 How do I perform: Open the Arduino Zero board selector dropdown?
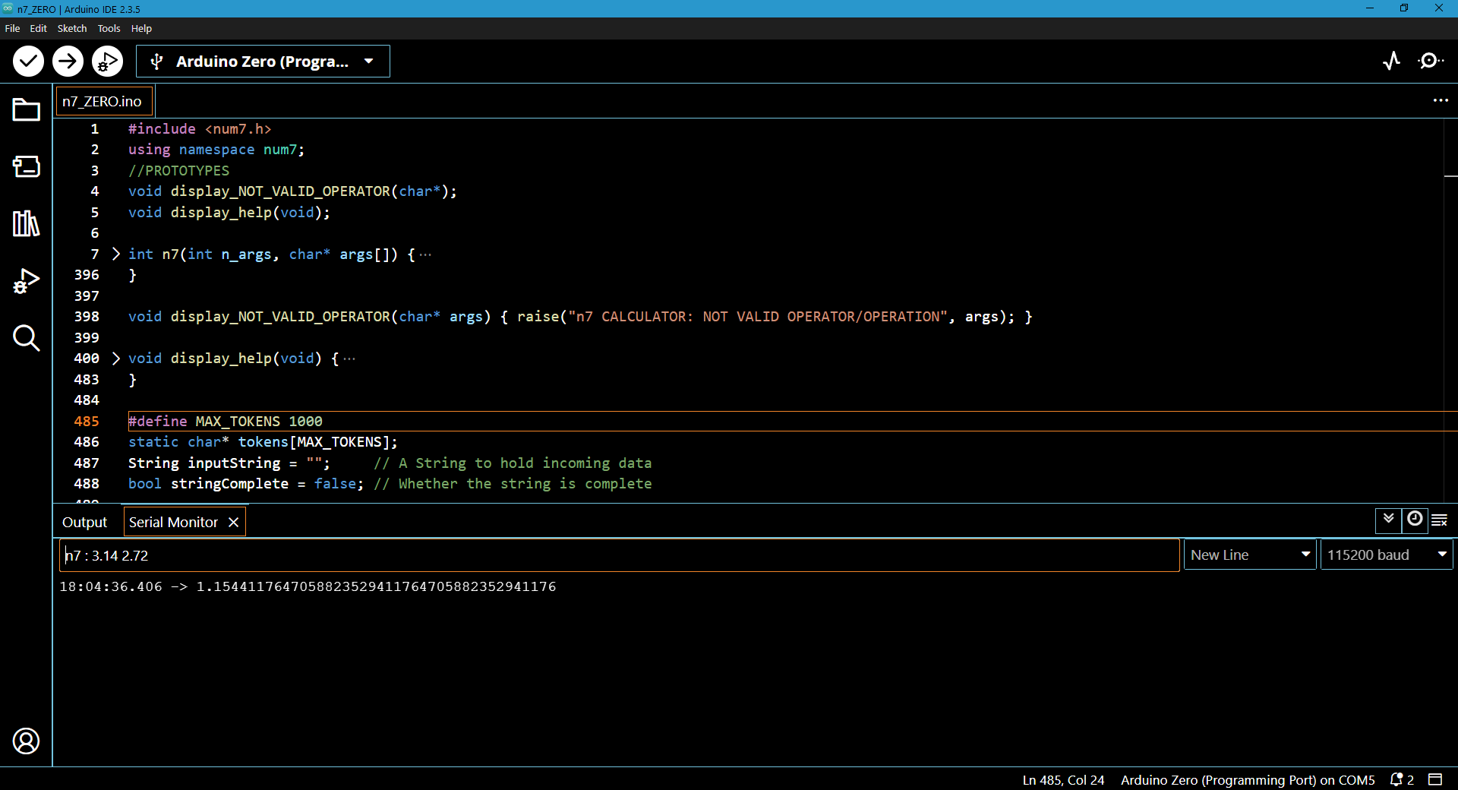(263, 62)
